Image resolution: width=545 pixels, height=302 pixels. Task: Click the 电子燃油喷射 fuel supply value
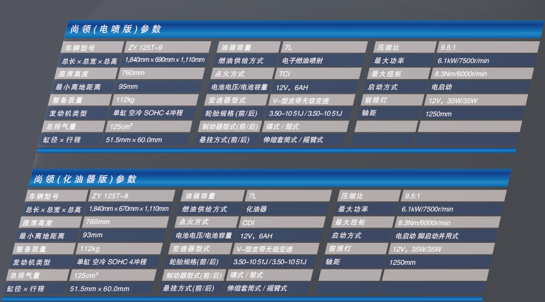coord(302,60)
